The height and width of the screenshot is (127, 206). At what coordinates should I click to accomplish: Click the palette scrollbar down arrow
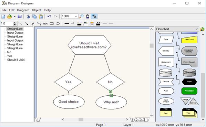(203, 119)
